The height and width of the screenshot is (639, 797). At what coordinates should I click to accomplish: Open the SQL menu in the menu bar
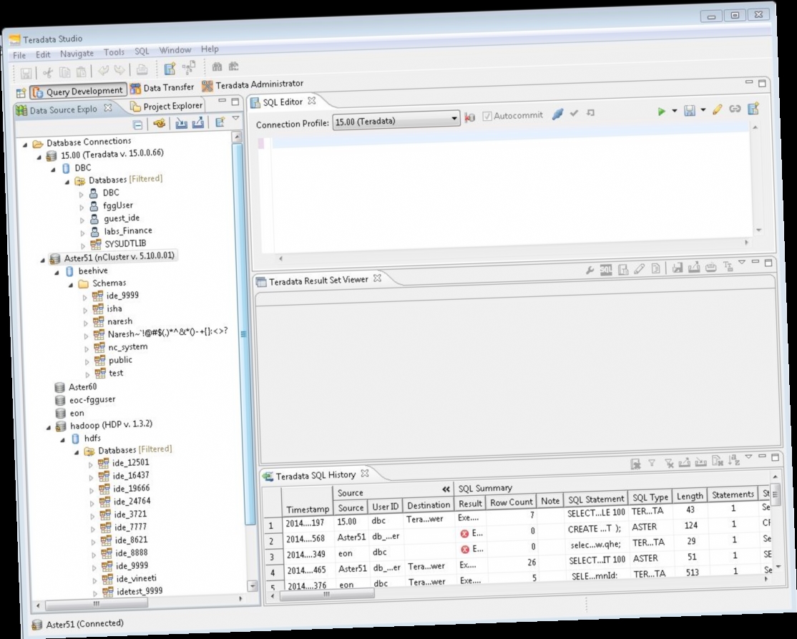click(x=141, y=52)
